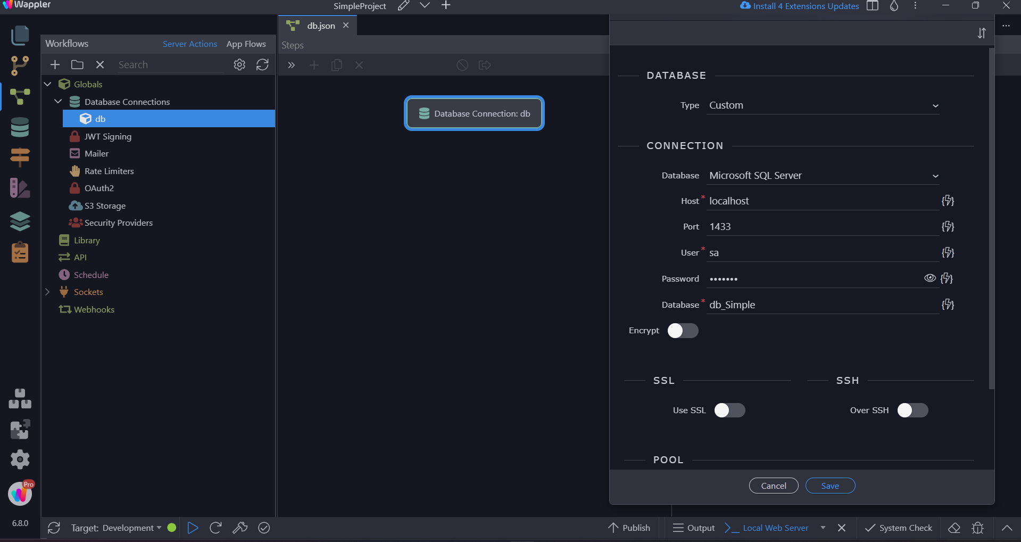
Task: Click the debug bug icon in the status bar
Action: click(x=978, y=528)
